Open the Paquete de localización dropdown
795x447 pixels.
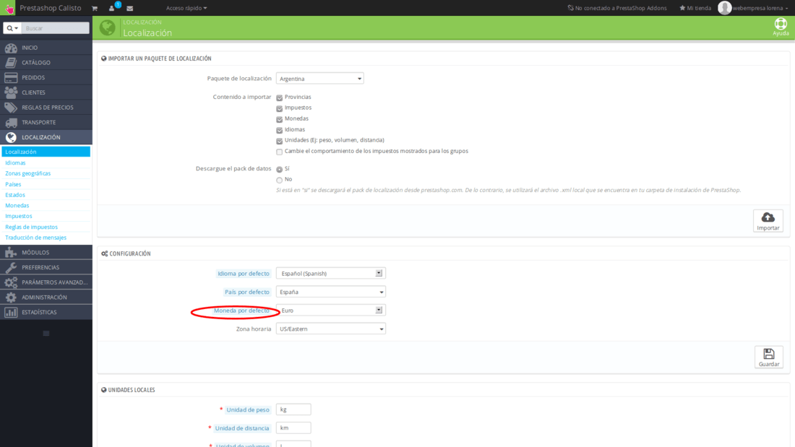[320, 79]
